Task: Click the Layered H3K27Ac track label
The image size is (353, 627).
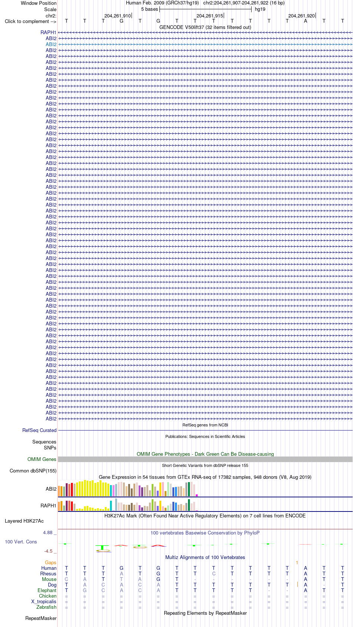Action: 24,521
